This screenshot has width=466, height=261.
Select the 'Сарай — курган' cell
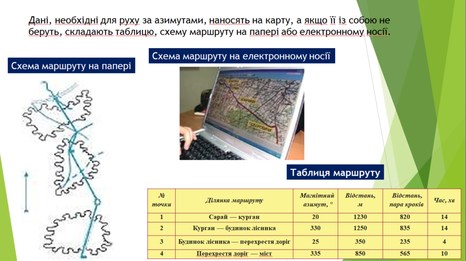tap(234, 217)
